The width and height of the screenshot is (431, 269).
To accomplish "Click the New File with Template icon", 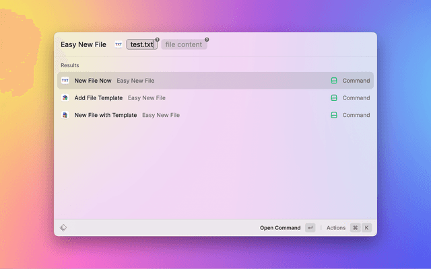I will tap(65, 115).
